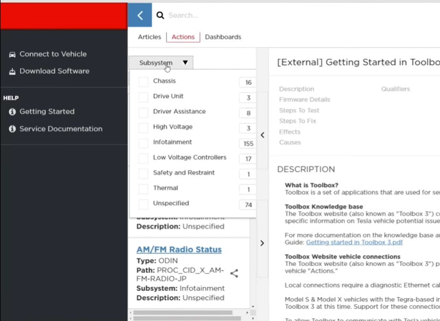Click the actions list scroll down arrow

click(x=253, y=307)
